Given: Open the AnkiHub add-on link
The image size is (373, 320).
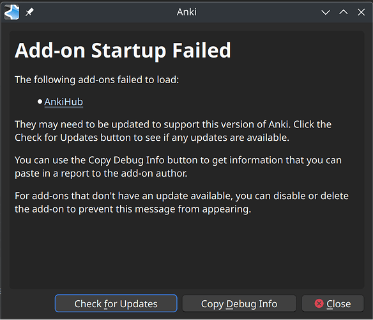Looking at the screenshot, I should pos(63,102).
